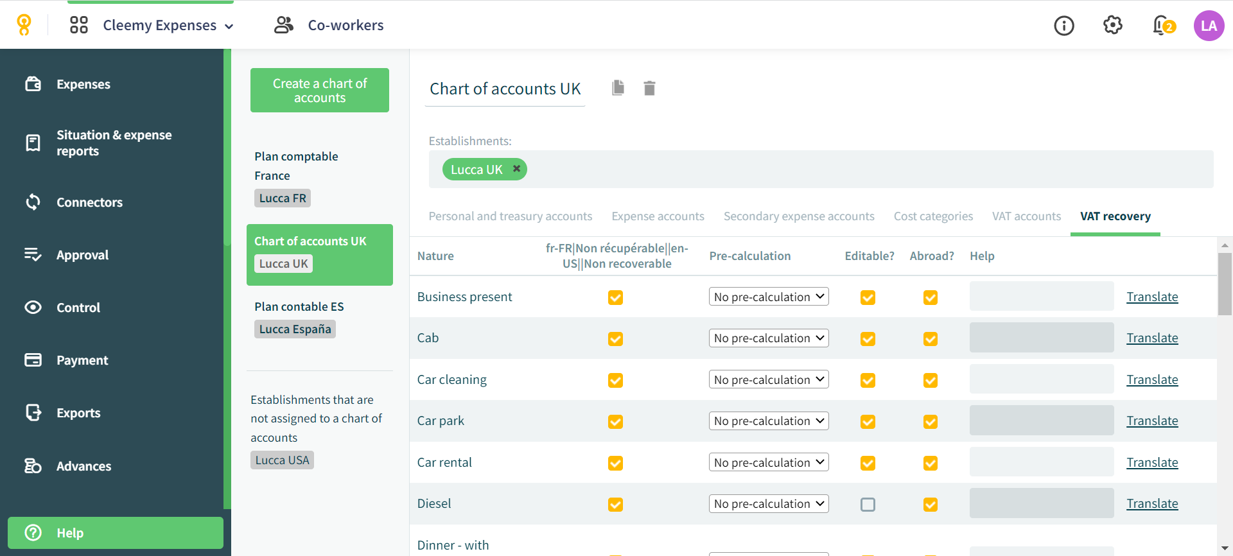The width and height of the screenshot is (1233, 556).
Task: Uncheck non recoverable for Business present
Action: click(615, 297)
